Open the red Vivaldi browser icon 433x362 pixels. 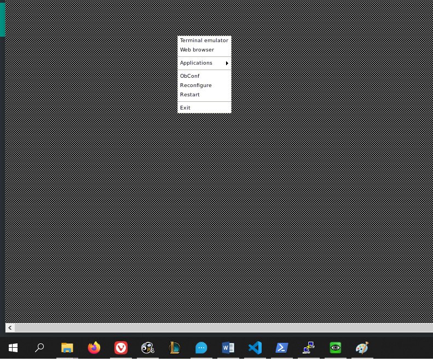click(x=121, y=348)
